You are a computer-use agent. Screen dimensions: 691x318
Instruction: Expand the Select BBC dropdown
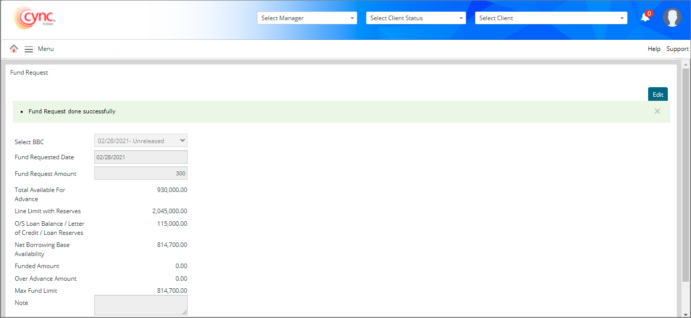[141, 141]
